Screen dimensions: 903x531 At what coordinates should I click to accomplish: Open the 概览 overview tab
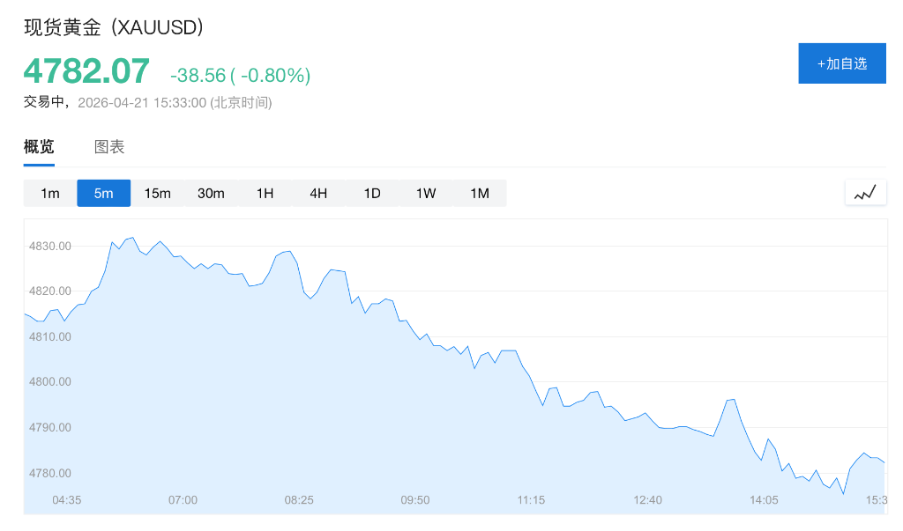tap(39, 147)
